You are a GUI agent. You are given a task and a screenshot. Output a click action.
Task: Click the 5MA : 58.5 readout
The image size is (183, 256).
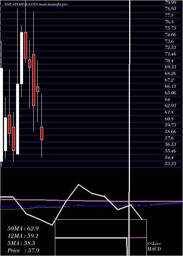coord(21,243)
